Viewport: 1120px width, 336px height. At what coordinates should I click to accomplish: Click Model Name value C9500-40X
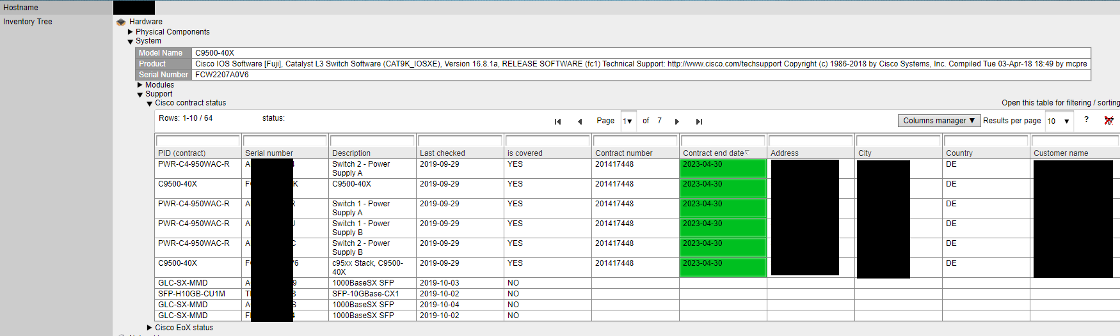click(215, 53)
